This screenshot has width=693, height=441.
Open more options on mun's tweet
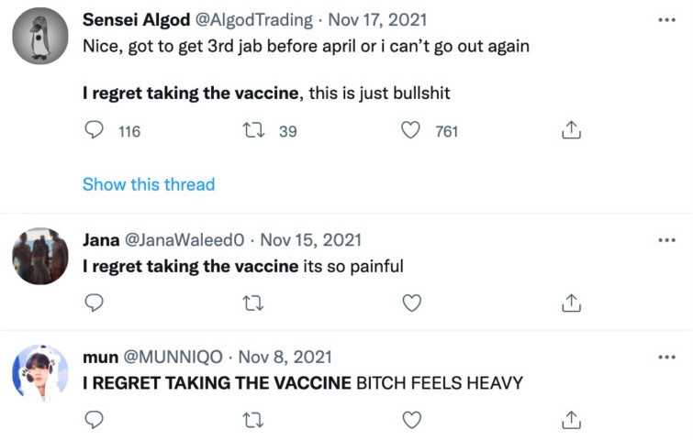[x=667, y=357]
